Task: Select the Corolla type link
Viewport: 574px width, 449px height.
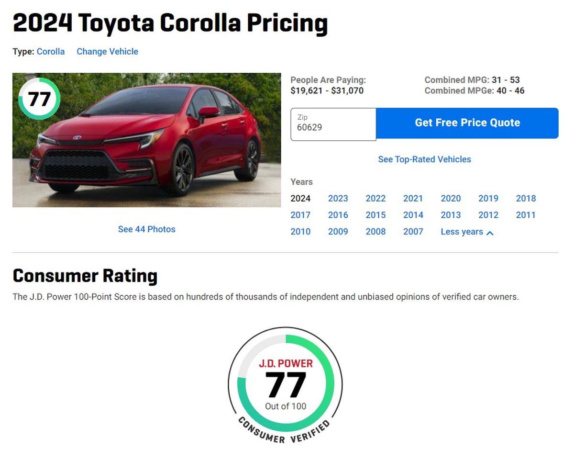Action: pos(51,51)
